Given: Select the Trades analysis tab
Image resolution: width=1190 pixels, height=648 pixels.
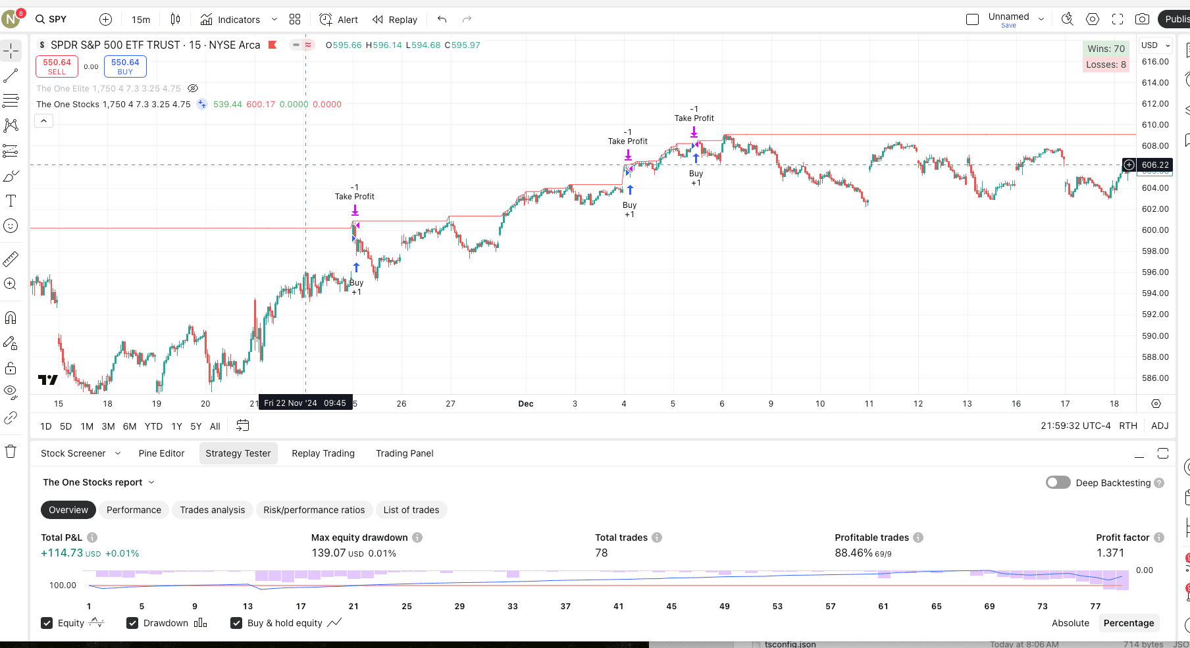Looking at the screenshot, I should point(213,510).
